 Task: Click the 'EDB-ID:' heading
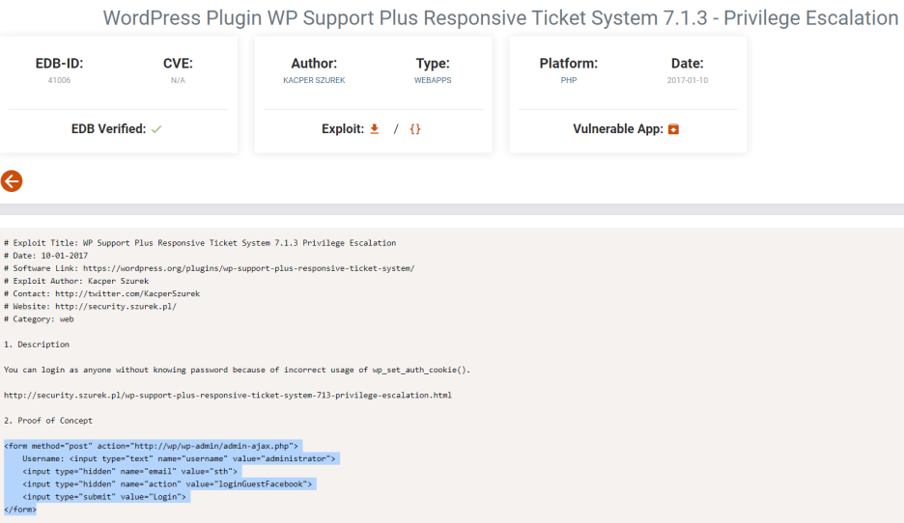(59, 64)
